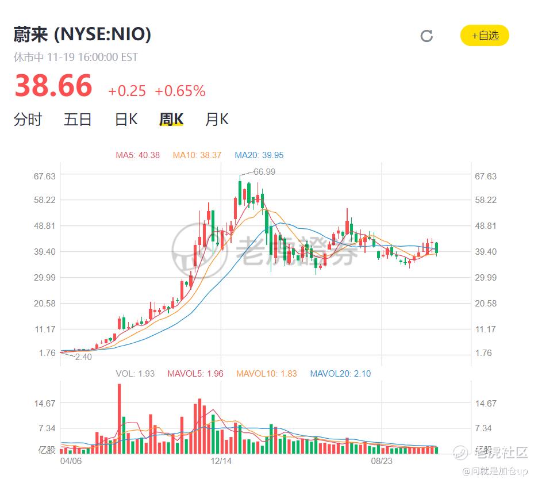This screenshot has width=538, height=483.
Task: Click the VOL: 1.93 volume label
Action: 135,374
